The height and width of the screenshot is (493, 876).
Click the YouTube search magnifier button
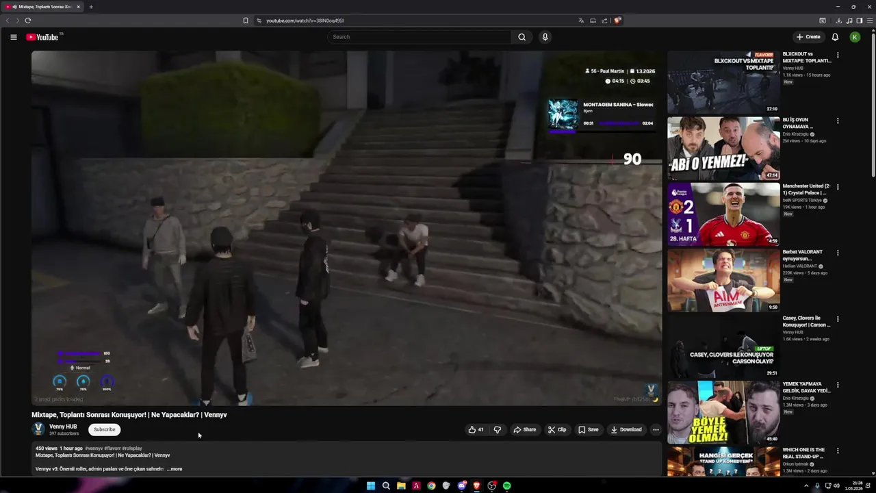(521, 37)
